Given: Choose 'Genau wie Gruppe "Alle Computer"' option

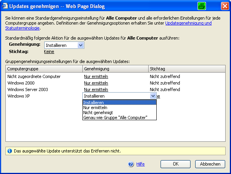Looking at the screenshot, I should 119,118.
